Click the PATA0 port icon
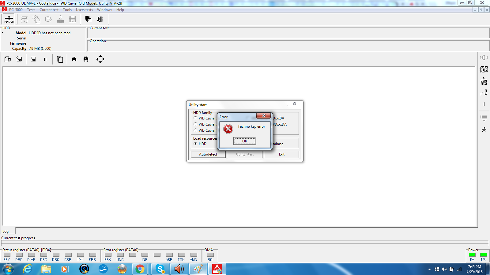This screenshot has width=490, height=275. (9, 19)
